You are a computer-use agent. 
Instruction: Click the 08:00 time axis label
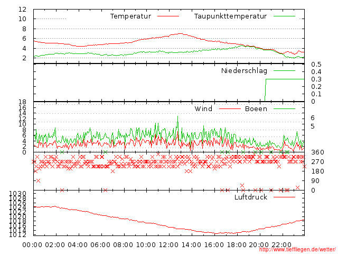(x=123, y=245)
